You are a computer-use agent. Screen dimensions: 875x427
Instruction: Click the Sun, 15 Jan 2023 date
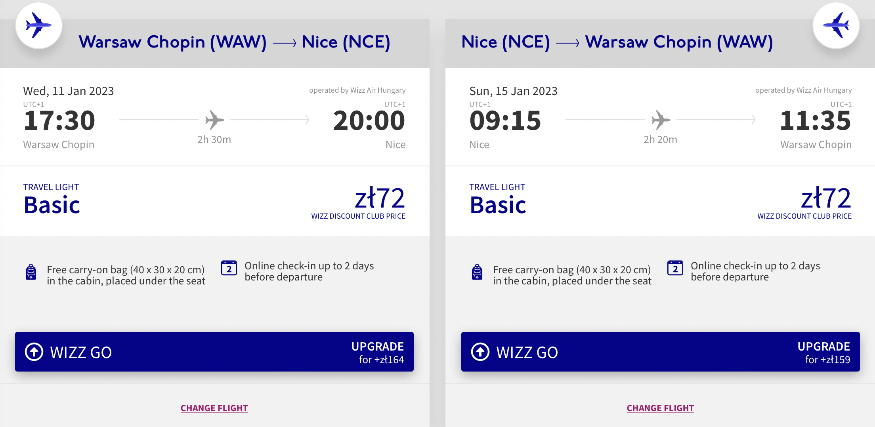pos(513,91)
